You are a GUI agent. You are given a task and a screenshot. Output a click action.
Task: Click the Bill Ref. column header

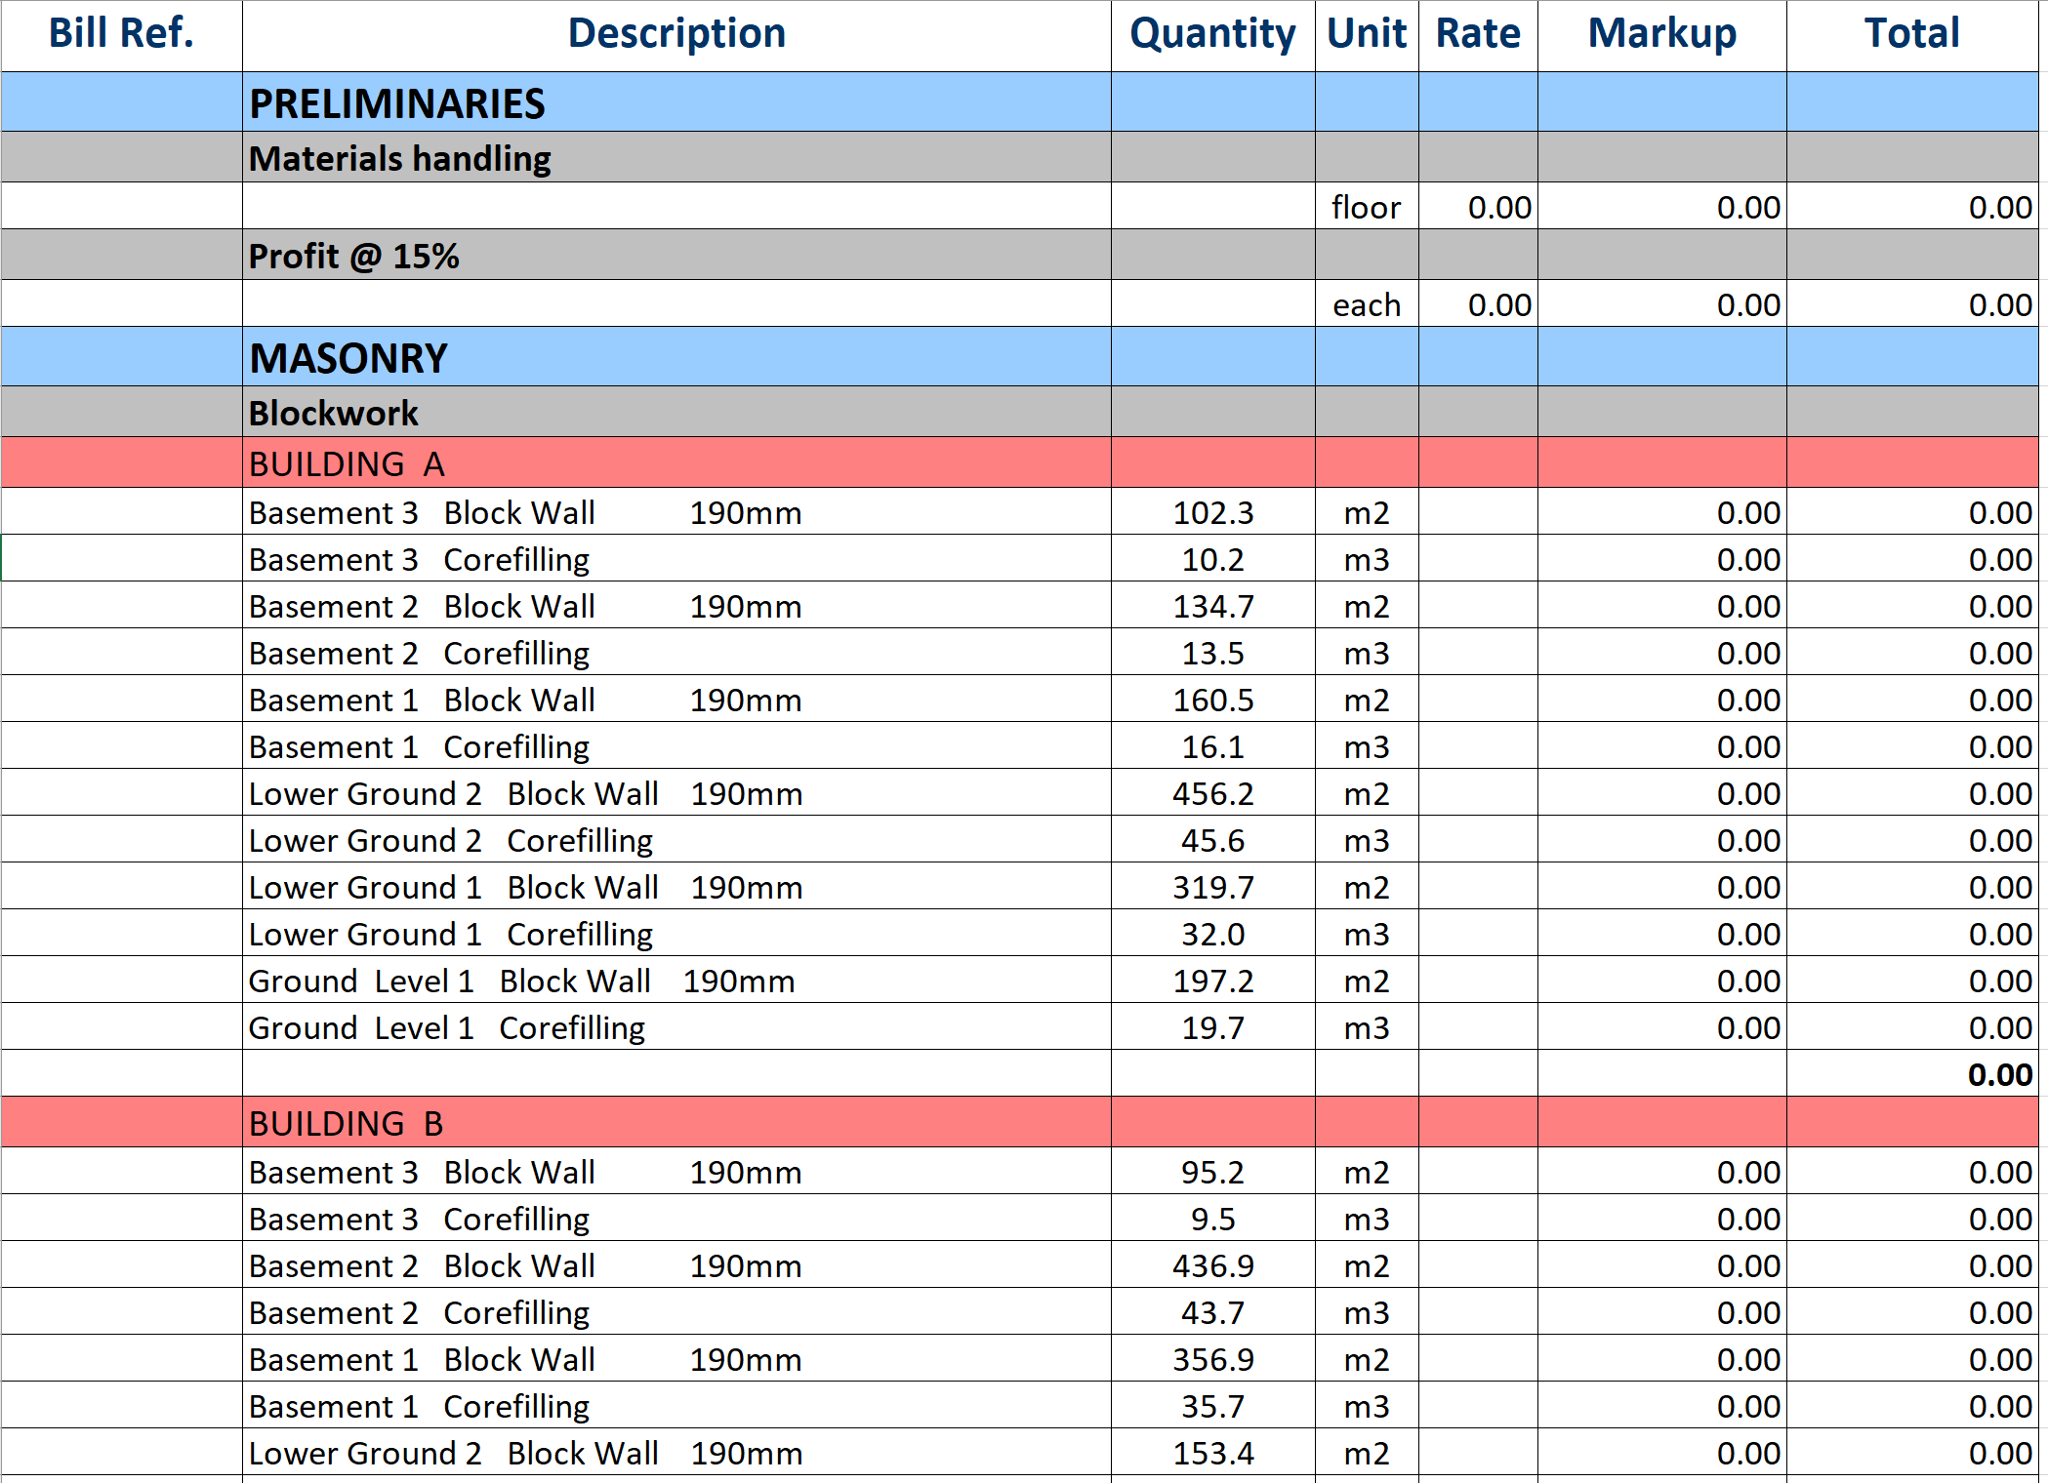point(121,34)
